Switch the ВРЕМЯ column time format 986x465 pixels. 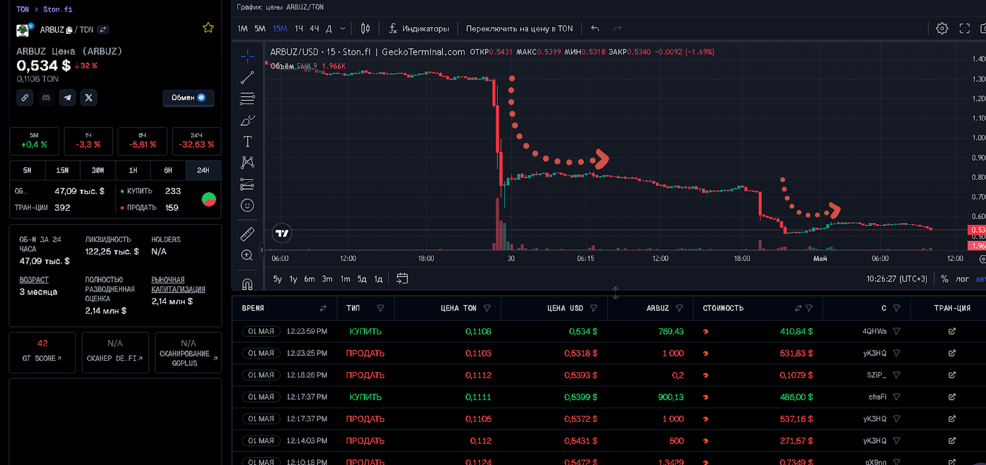[x=323, y=308]
